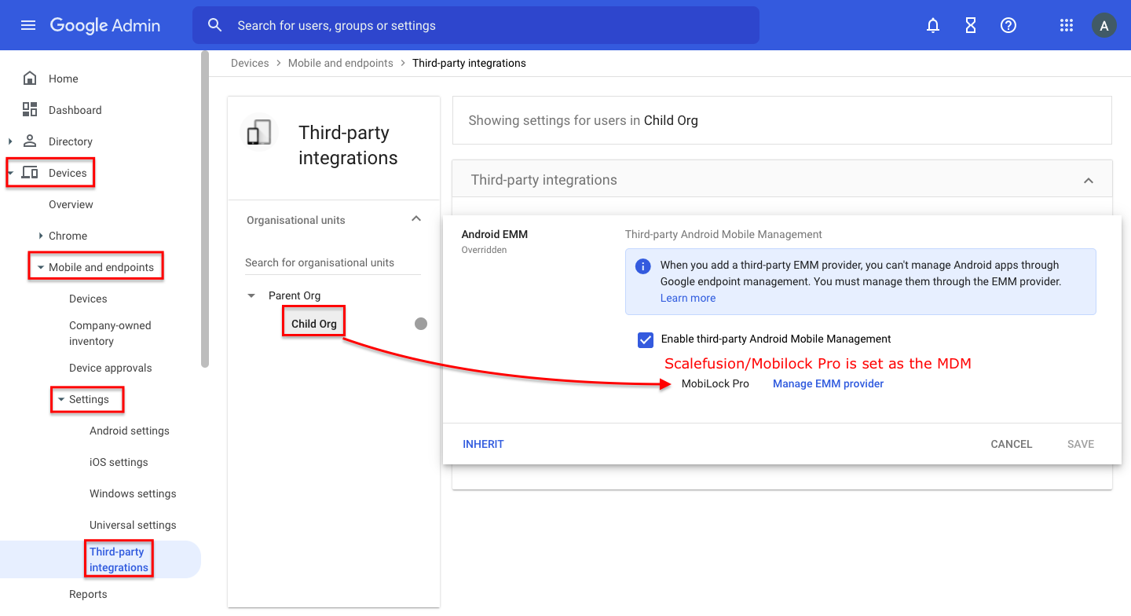1131x616 pixels.
Task: Uncheck Enable third-party Android Mobile Management
Action: [x=646, y=339]
